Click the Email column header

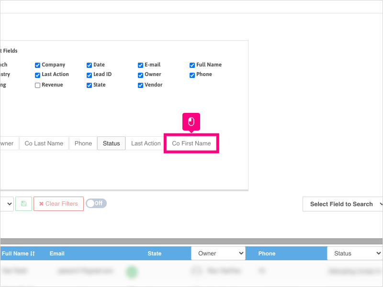57,254
